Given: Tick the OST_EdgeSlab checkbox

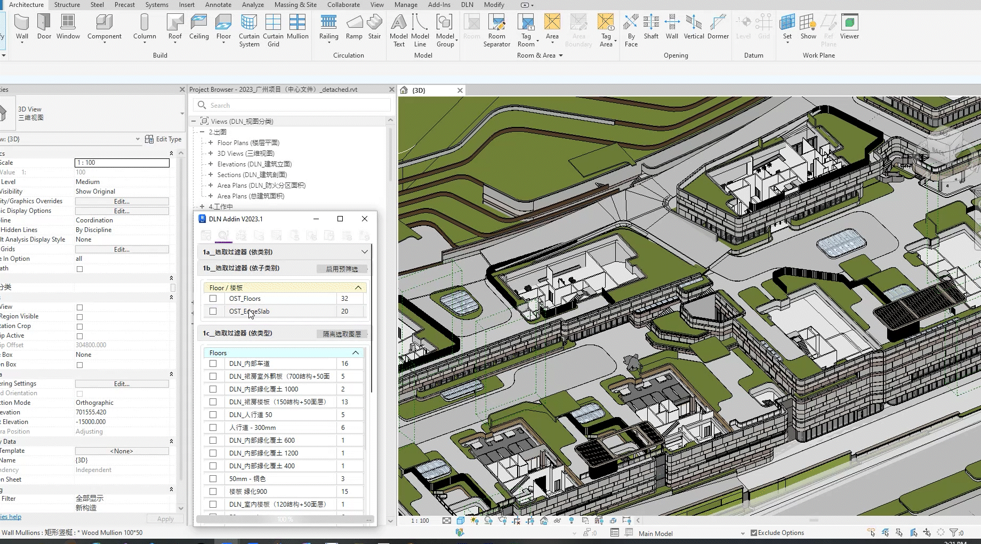Looking at the screenshot, I should click(213, 311).
